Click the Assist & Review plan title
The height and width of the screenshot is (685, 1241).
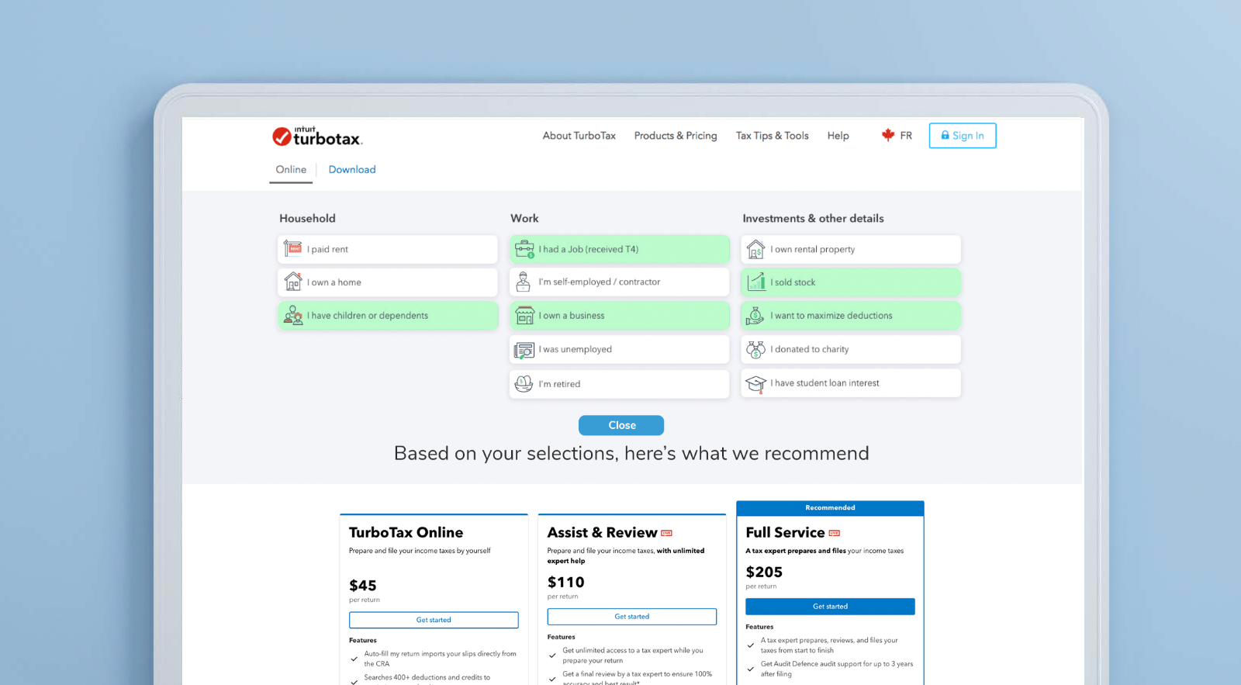click(602, 532)
